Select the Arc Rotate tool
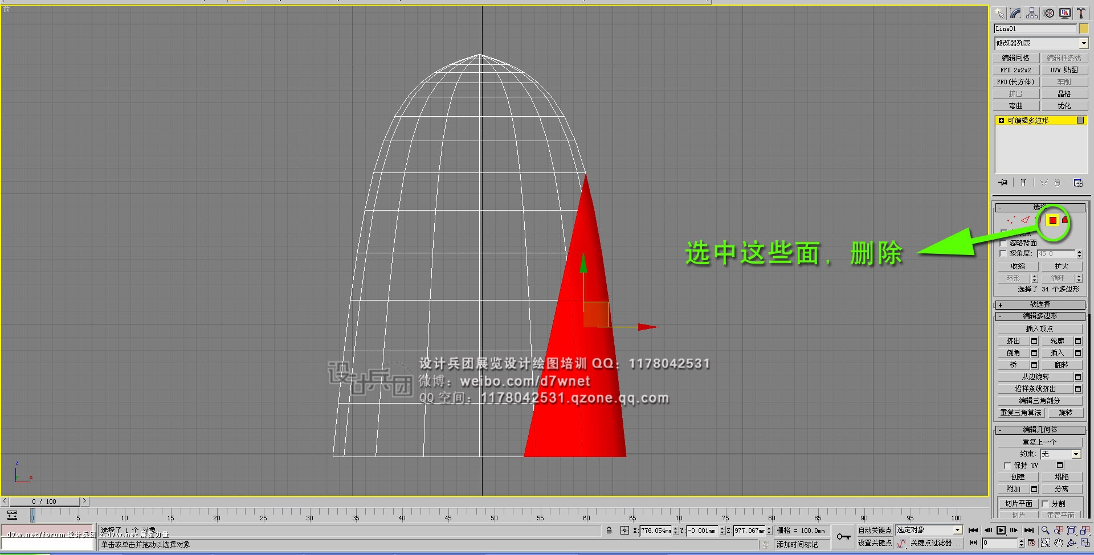This screenshot has height=555, width=1094. 1072,543
